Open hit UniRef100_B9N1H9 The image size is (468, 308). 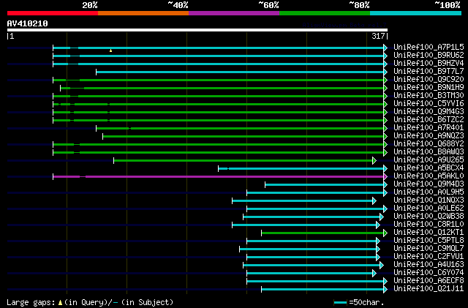(x=429, y=88)
